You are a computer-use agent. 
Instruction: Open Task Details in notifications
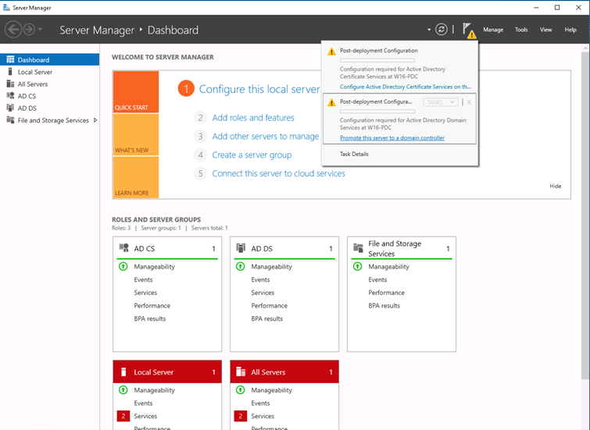click(354, 154)
